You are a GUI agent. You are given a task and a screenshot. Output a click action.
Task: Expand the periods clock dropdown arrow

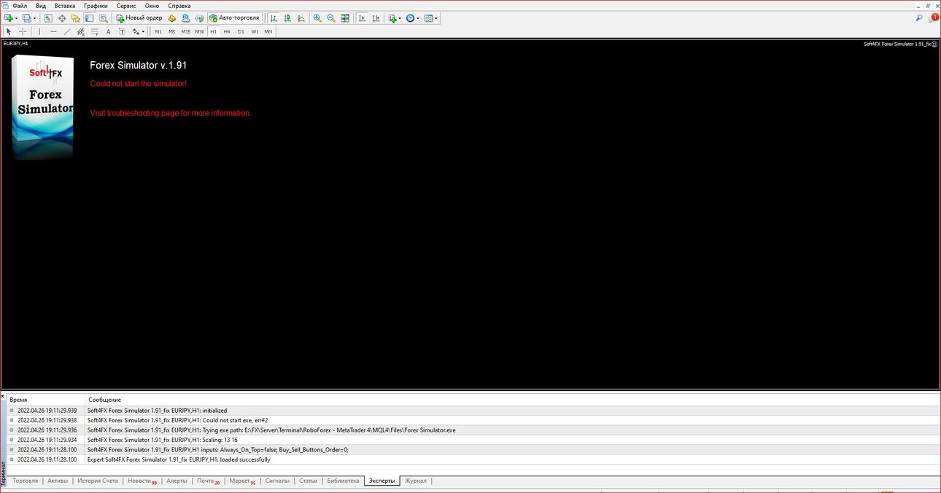pyautogui.click(x=418, y=18)
